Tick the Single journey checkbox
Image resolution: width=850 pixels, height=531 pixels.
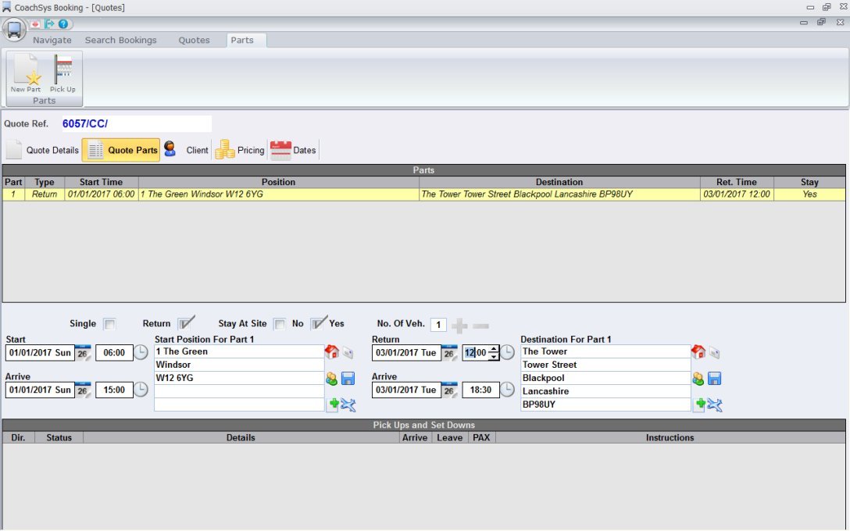[109, 324]
